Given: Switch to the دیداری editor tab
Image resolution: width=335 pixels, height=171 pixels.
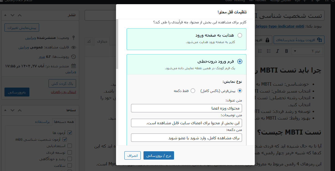Looking at the screenshot, I should click(102, 41).
